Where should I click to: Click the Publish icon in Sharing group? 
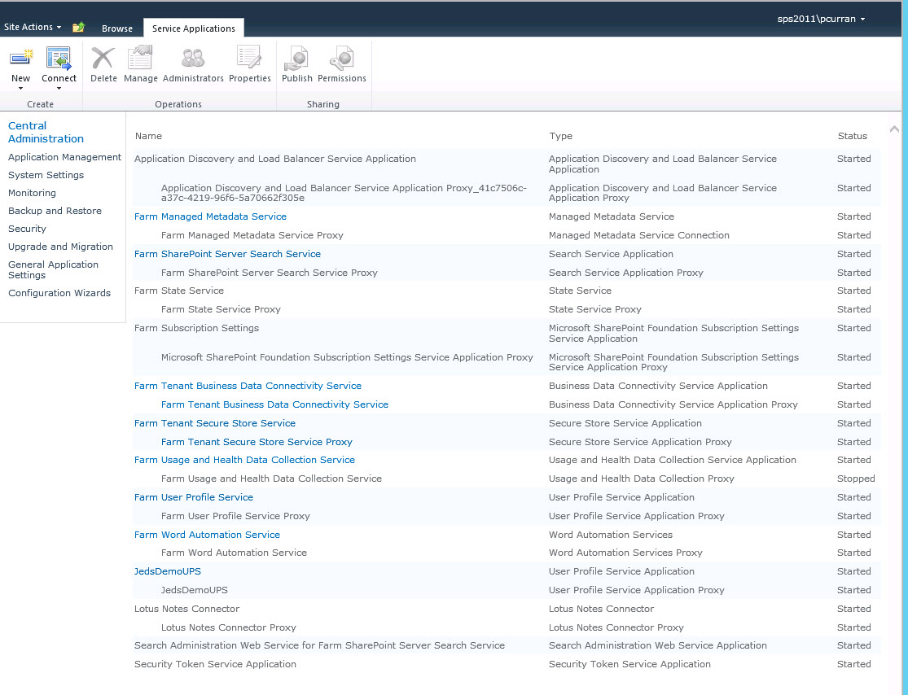296,57
